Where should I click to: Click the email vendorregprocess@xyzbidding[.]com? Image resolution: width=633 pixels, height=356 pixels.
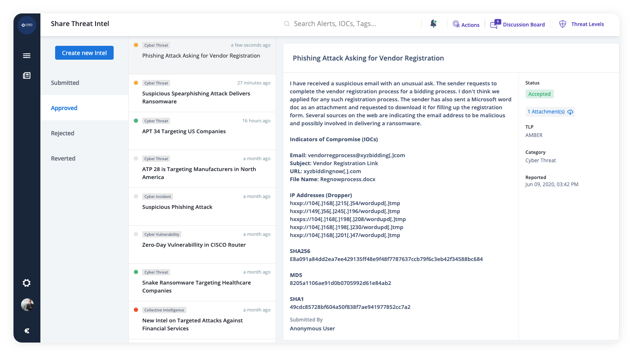pyautogui.click(x=356, y=156)
